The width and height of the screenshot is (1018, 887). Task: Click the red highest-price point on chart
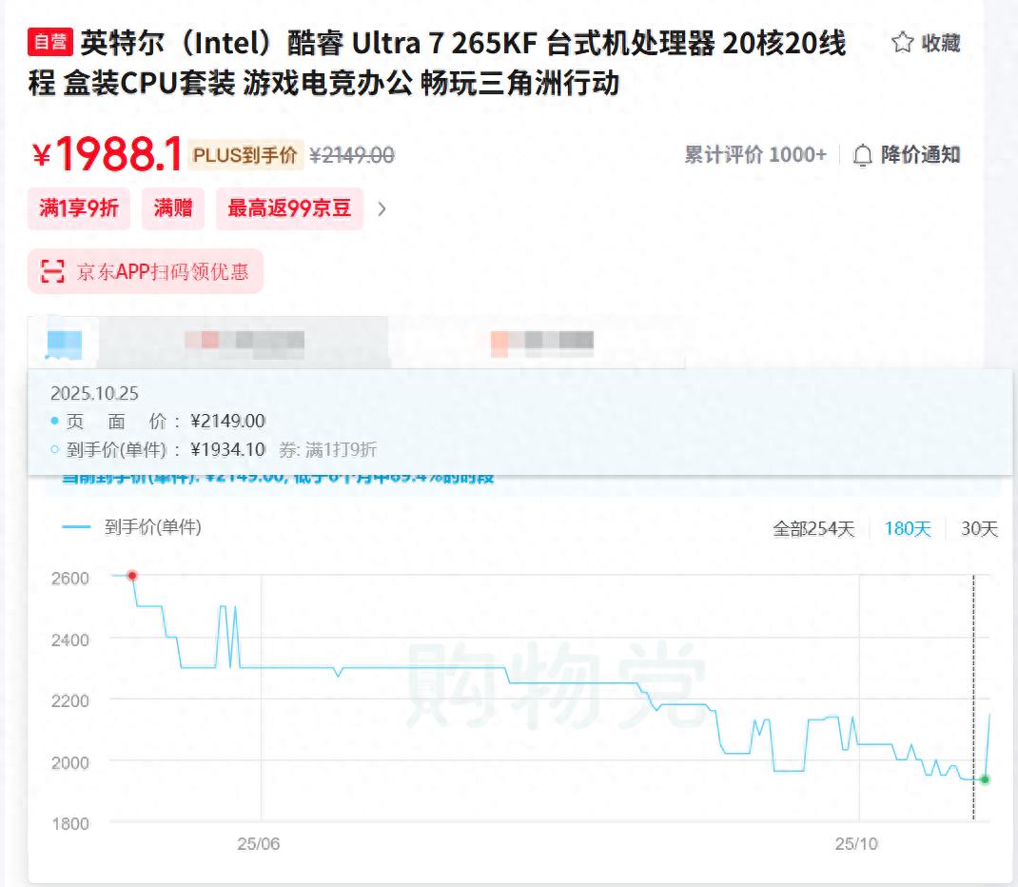132,576
